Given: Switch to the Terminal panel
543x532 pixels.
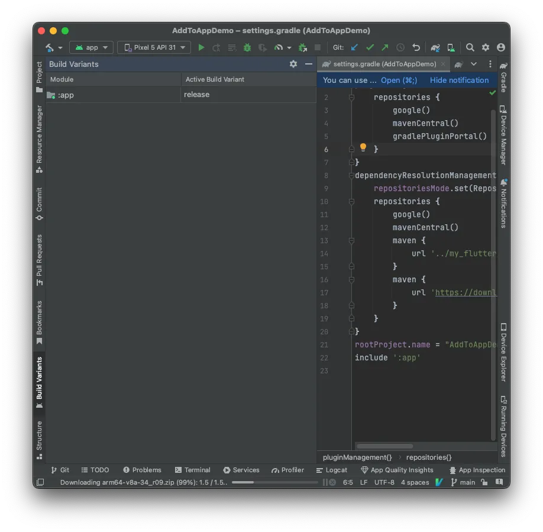Looking at the screenshot, I should 193,470.
